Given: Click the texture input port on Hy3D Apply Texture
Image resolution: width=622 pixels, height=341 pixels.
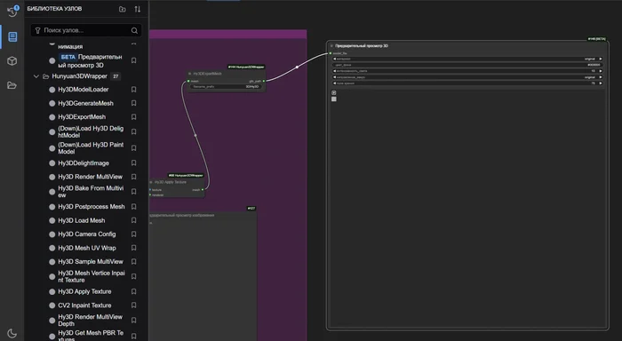Looking at the screenshot, I should pos(150,190).
